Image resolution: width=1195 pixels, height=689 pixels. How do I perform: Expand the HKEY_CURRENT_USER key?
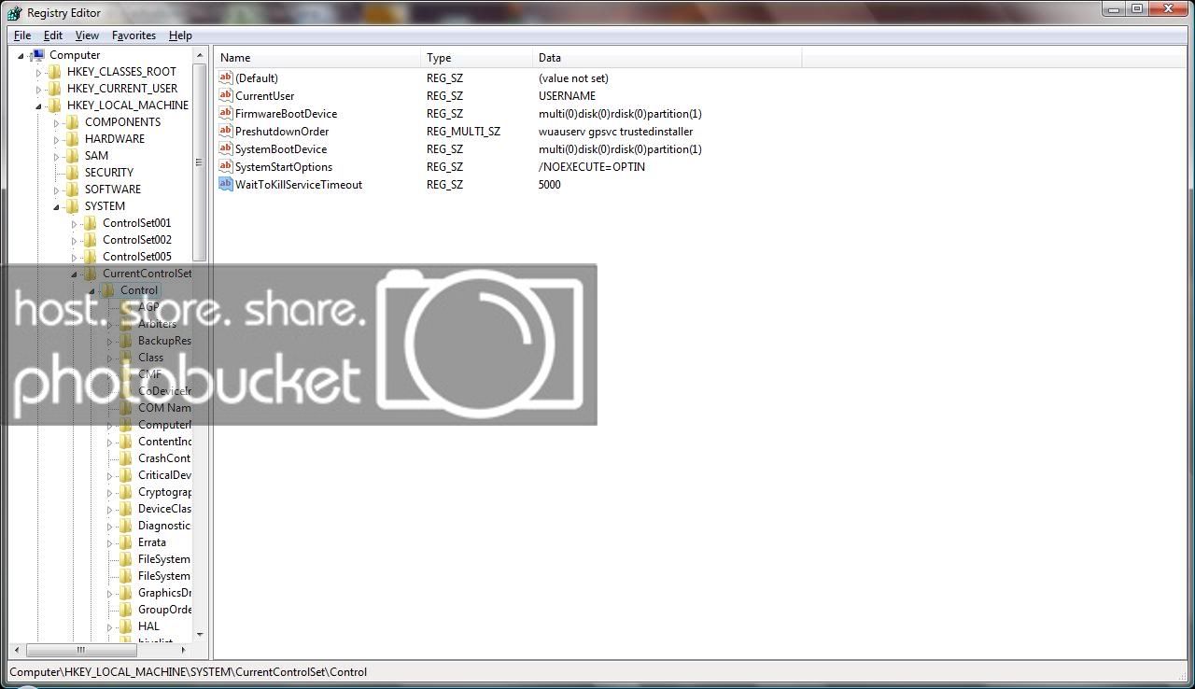(38, 90)
